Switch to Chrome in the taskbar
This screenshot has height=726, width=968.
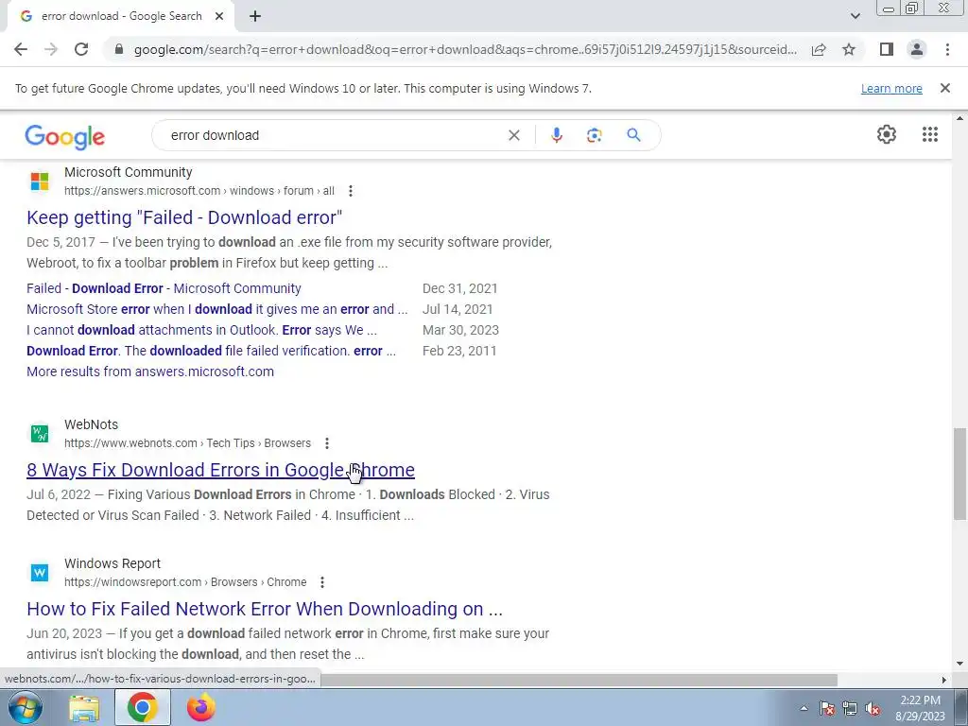click(x=142, y=708)
